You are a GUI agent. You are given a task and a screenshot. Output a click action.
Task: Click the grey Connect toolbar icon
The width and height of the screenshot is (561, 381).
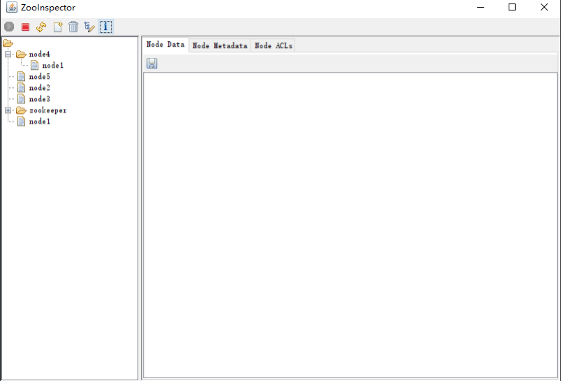(x=9, y=27)
